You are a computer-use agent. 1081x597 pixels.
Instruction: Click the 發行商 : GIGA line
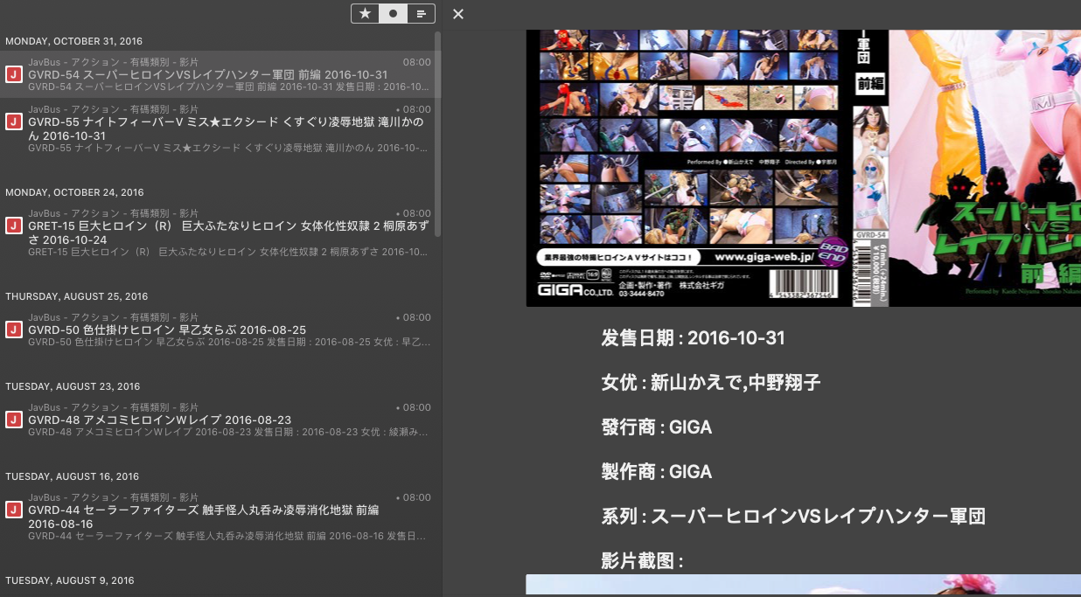(657, 427)
